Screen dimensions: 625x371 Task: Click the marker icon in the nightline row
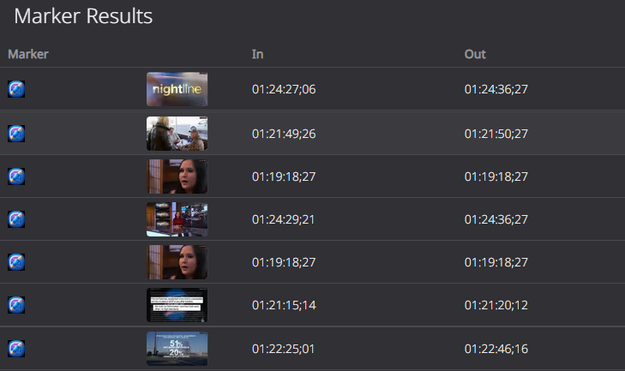coord(16,89)
